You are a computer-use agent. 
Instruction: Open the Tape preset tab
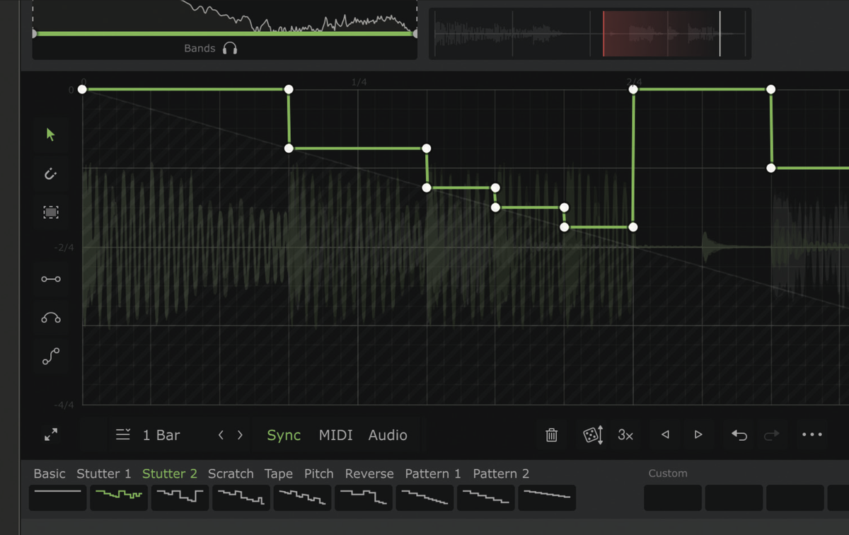point(279,473)
